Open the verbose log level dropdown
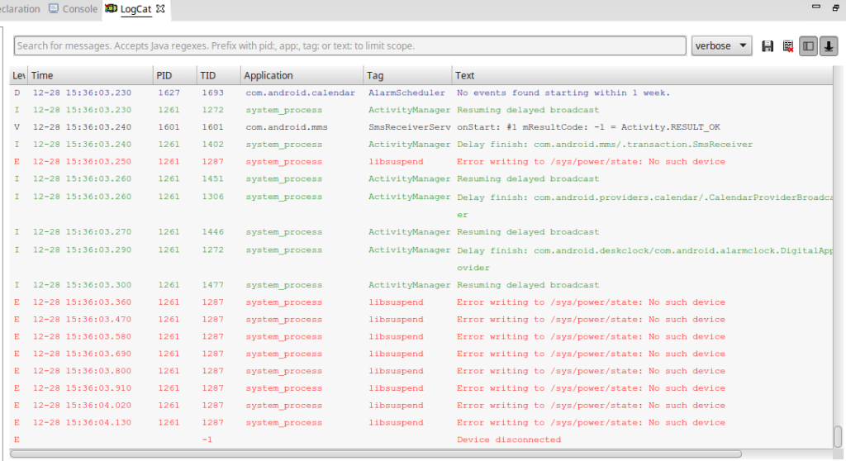The width and height of the screenshot is (846, 461). pos(721,46)
